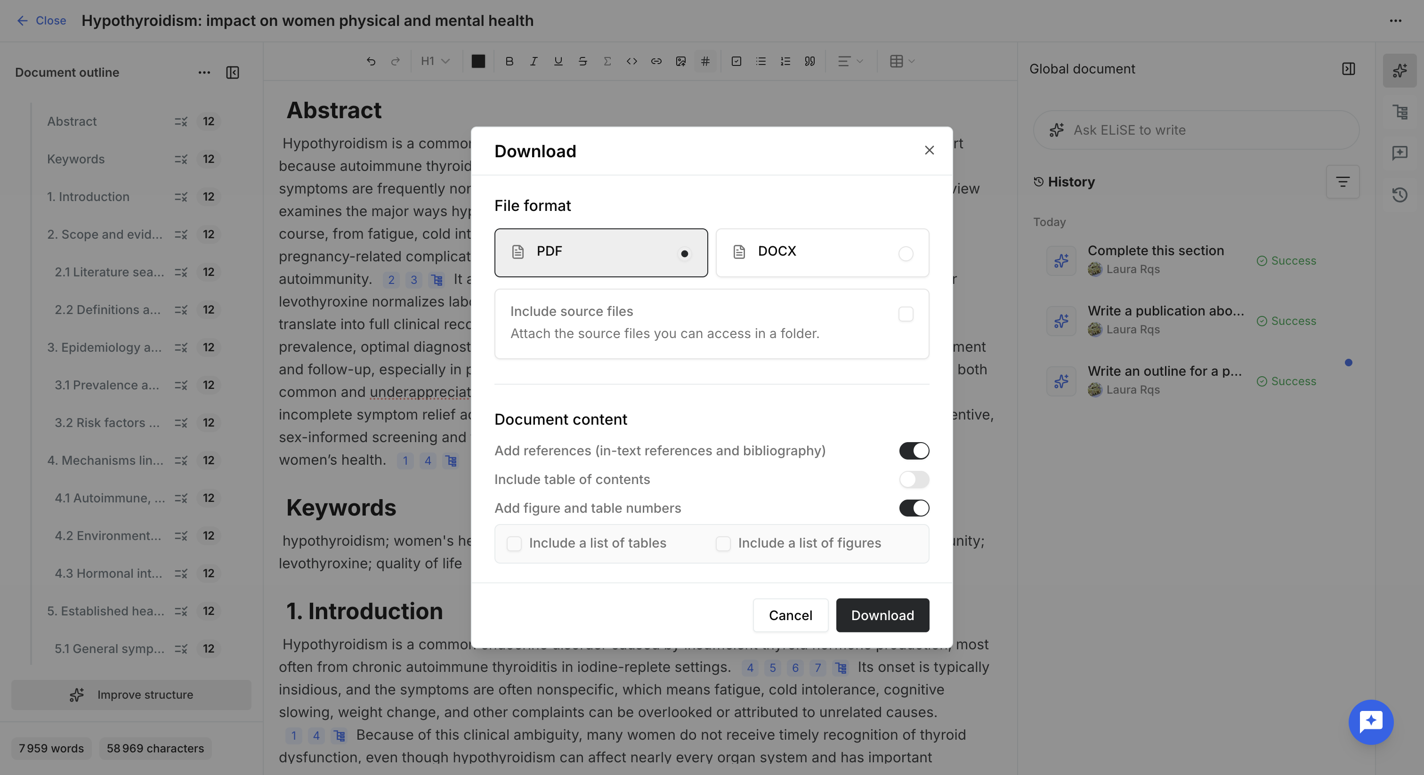This screenshot has width=1424, height=775.
Task: Check Include a list of tables
Action: click(x=514, y=544)
